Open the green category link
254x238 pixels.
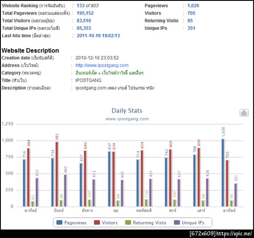[x=109, y=73]
